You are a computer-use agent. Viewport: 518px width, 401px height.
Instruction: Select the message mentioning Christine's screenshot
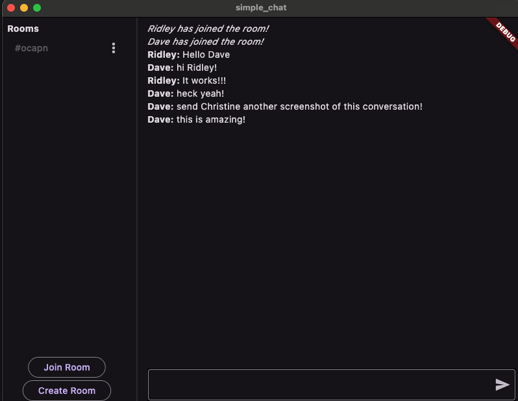pos(284,106)
